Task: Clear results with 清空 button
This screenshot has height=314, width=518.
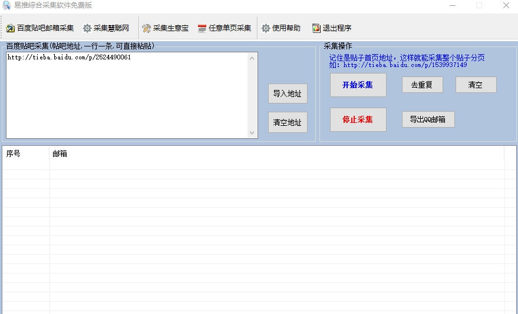Action: click(476, 85)
